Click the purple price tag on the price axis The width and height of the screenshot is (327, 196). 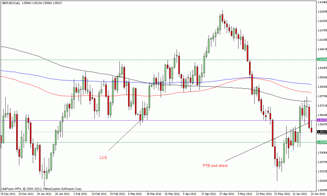322,120
